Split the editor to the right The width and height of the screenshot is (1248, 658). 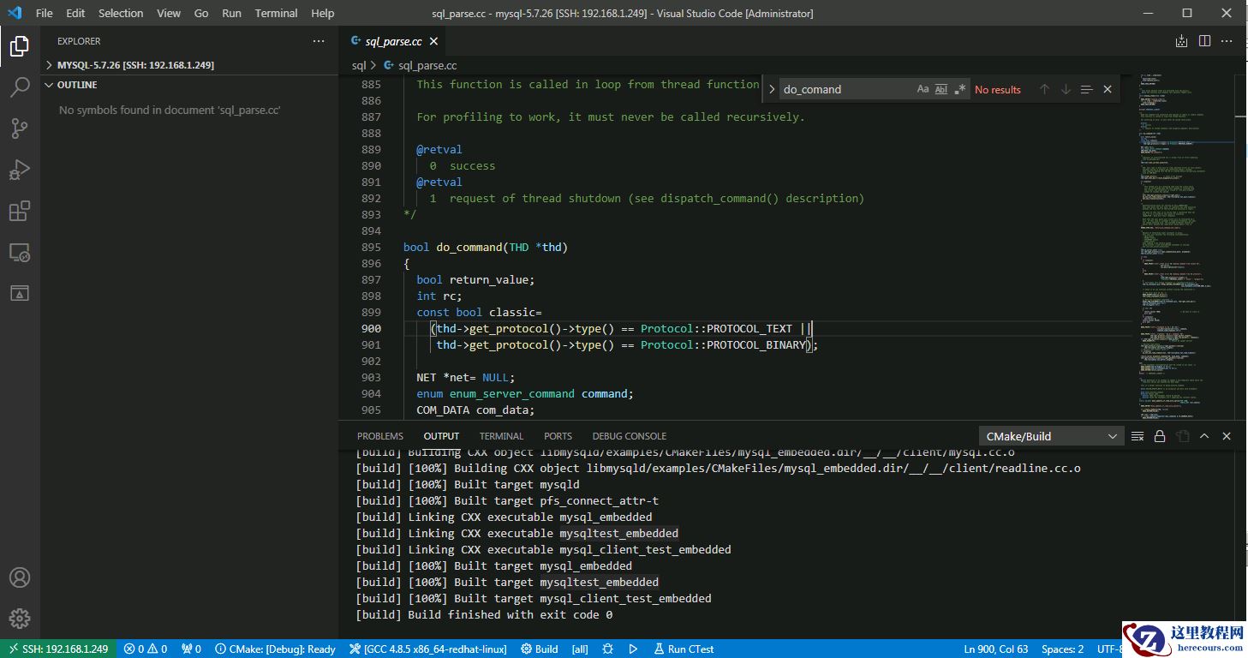(1204, 41)
